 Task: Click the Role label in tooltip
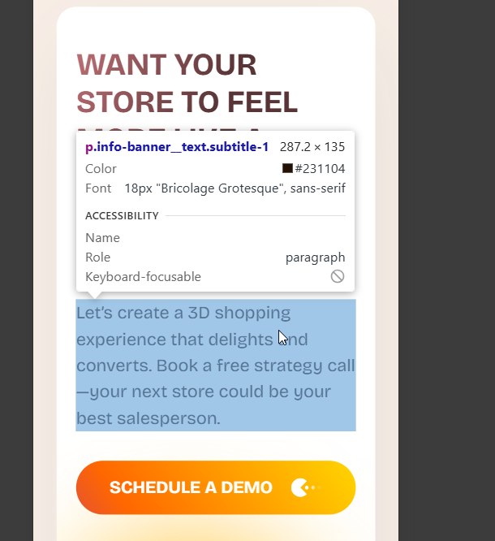coord(98,258)
